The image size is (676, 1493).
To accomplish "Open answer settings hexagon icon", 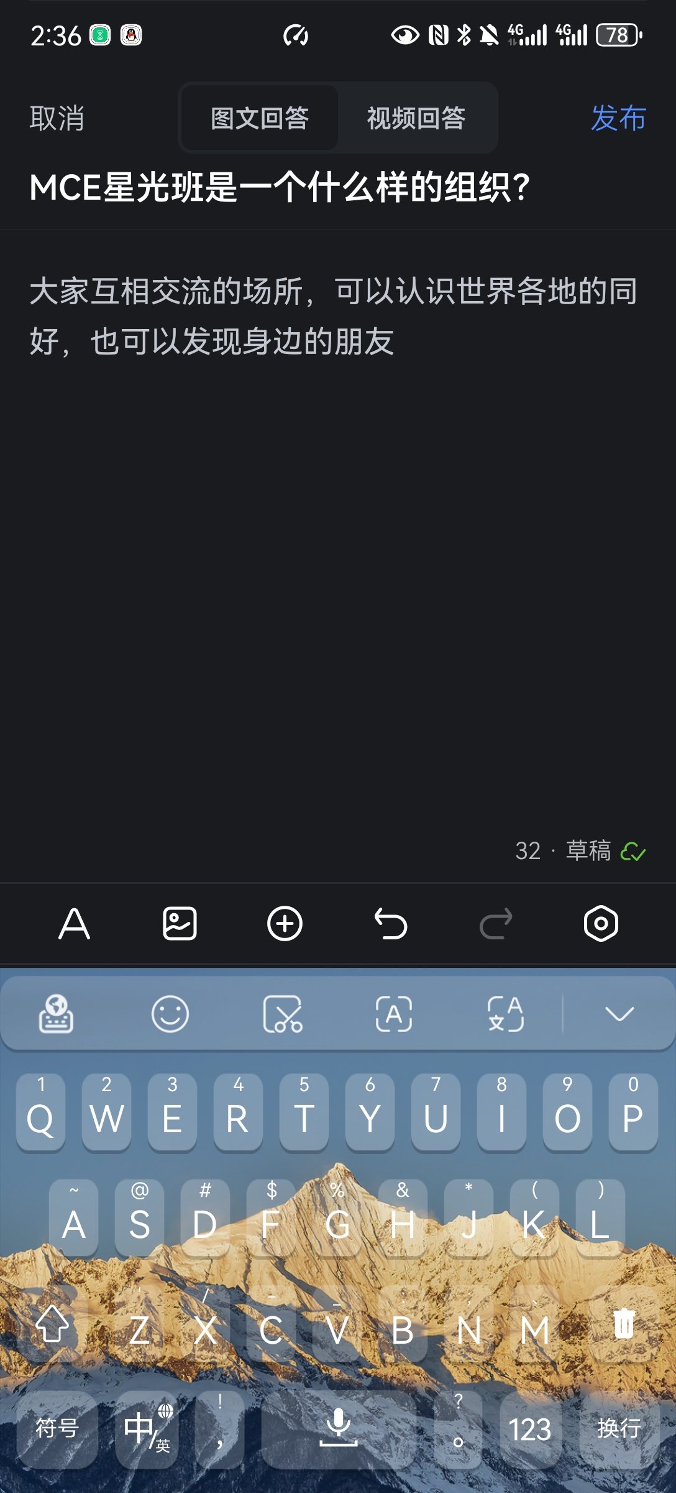I will coord(601,924).
